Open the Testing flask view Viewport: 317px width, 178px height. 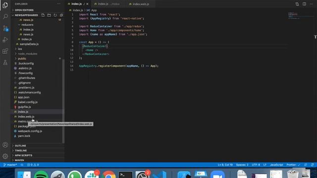click(x=5, y=62)
